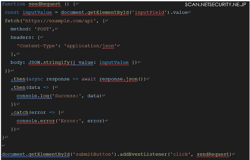Click the SCAN.NETSECURITY.NE.JP watermark text
This screenshot has width=250, height=160.
tap(216, 5)
